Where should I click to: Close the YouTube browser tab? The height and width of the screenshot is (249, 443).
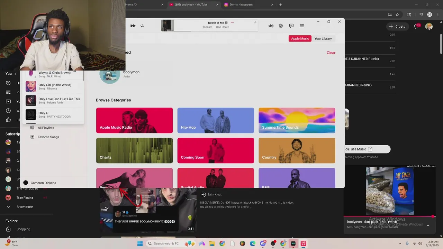(217, 4)
